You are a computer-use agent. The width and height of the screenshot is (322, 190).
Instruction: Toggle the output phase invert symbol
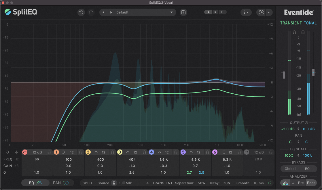tap(306, 122)
